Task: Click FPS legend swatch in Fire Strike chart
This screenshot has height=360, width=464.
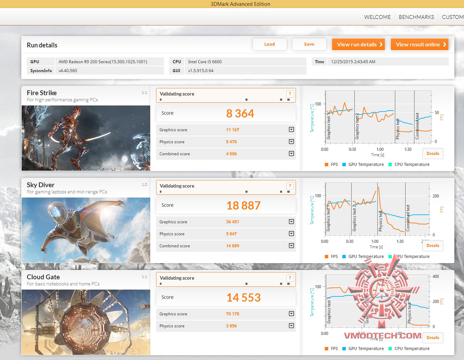Action: click(327, 165)
